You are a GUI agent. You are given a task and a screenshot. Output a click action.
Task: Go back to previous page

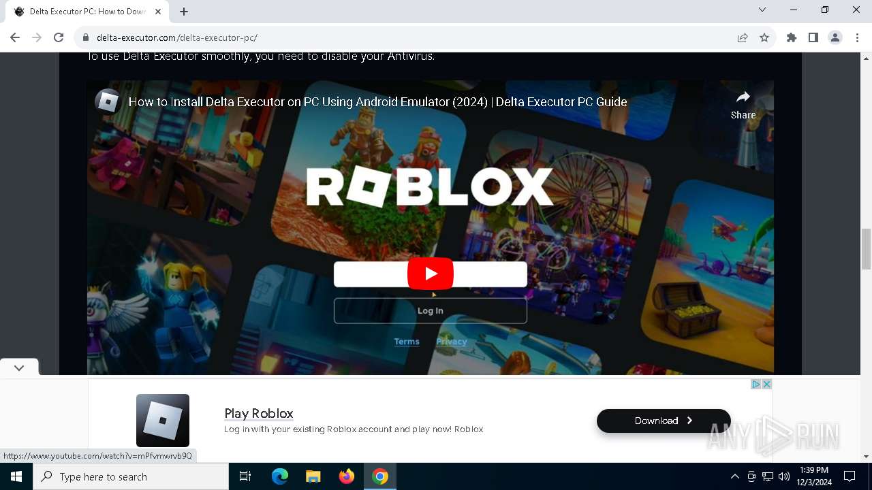(15, 37)
